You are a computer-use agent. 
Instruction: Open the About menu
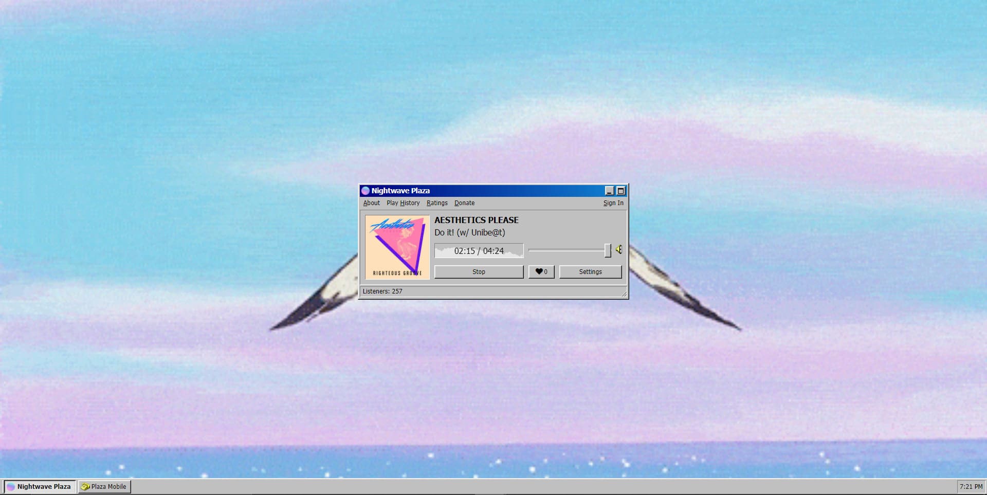(371, 203)
